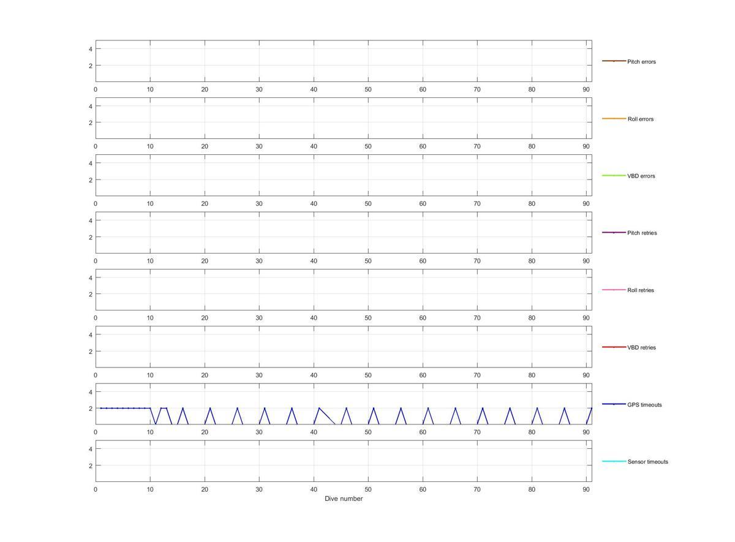This screenshot has width=735, height=542.
Task: Select the Sensor timeouts legend label
Action: pos(647,462)
